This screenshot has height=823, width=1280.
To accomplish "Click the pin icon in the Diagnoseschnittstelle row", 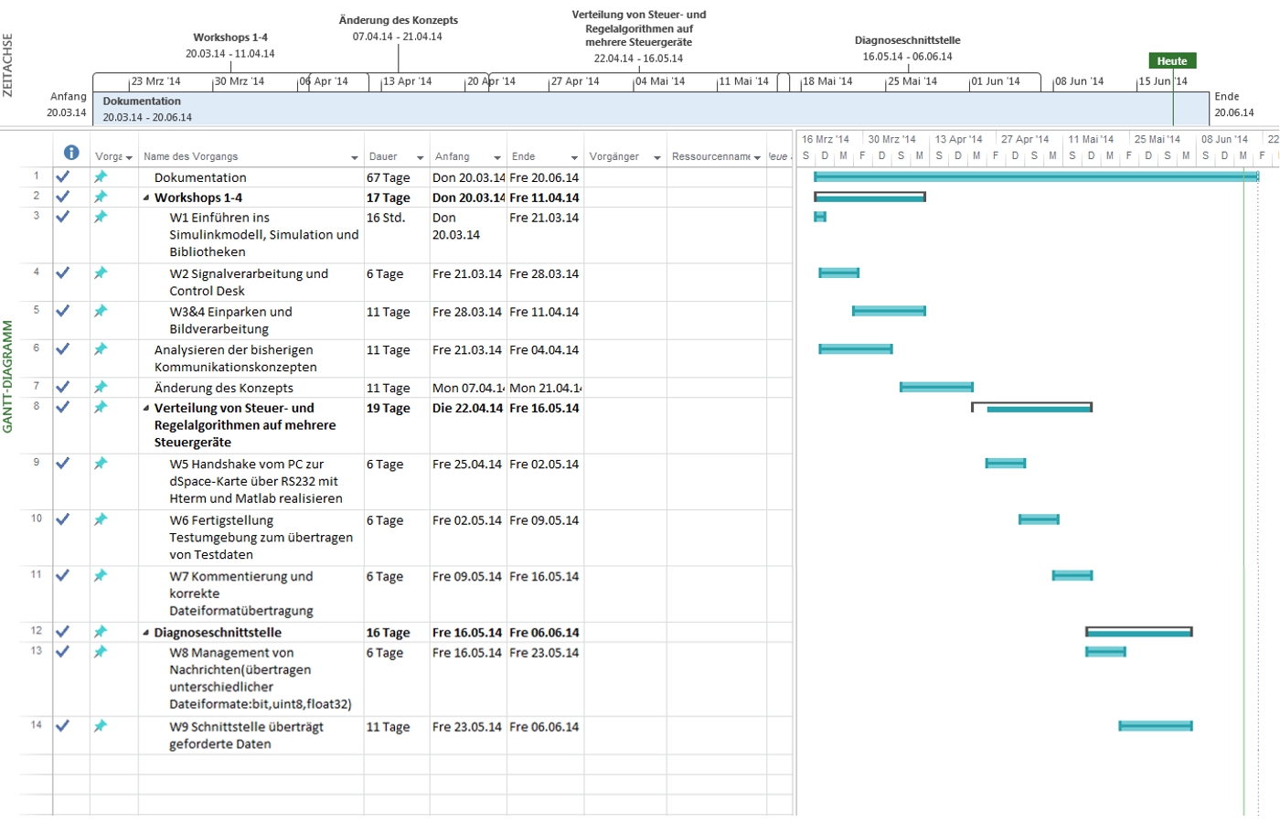I will (x=101, y=632).
